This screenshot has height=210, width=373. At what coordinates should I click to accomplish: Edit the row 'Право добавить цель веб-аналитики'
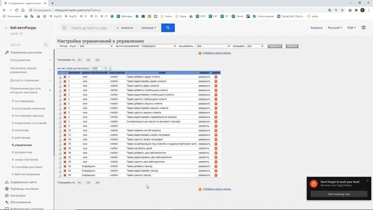click(59, 153)
